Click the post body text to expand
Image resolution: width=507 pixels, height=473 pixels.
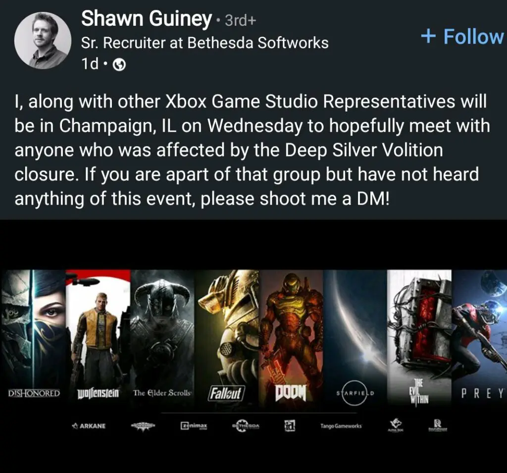point(252,150)
